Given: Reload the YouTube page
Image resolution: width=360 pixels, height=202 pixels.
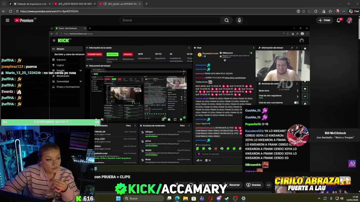Looking at the screenshot, I should coord(10,11).
